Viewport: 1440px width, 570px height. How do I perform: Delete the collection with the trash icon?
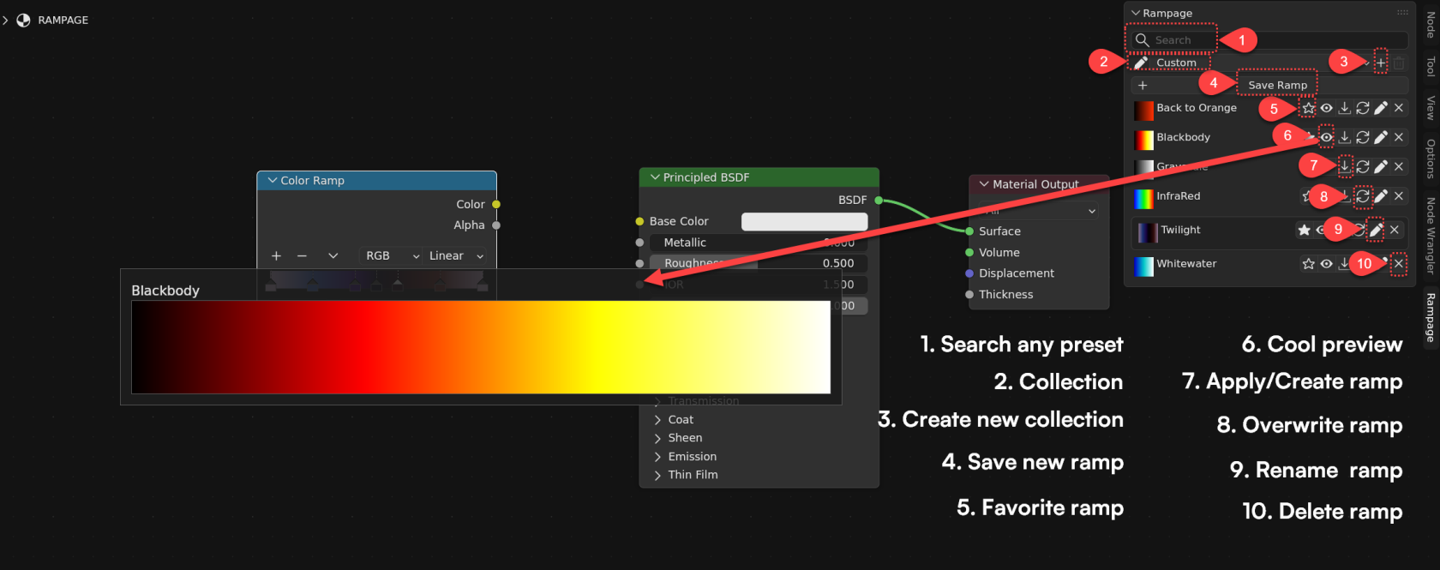click(1399, 63)
